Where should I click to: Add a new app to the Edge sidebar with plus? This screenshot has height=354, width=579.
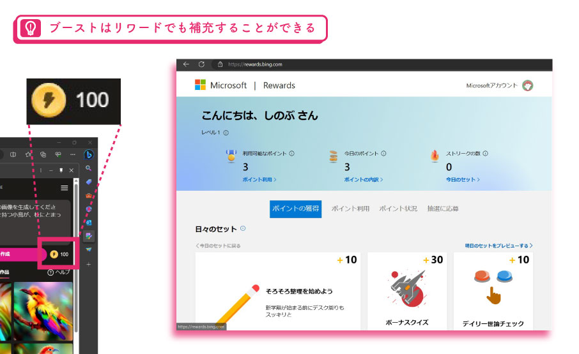[89, 264]
